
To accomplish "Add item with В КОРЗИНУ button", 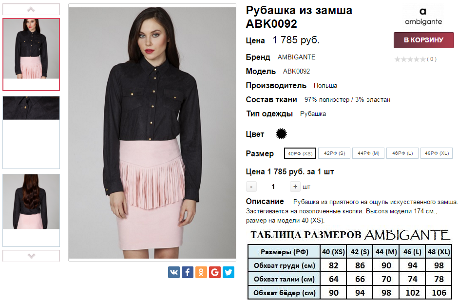I will (423, 40).
